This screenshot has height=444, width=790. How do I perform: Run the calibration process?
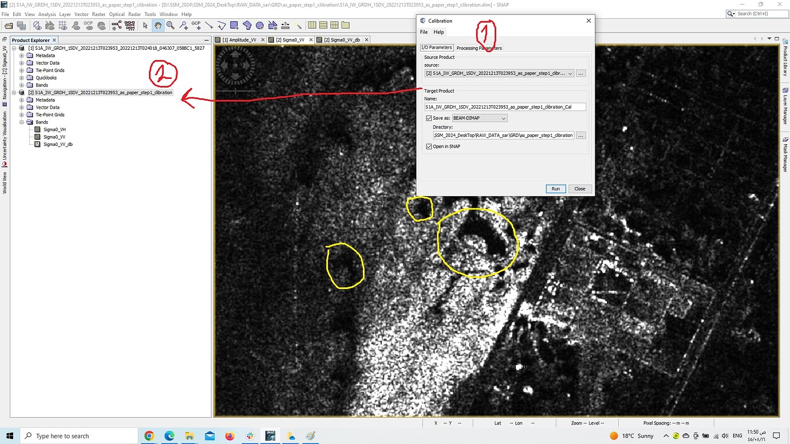(555, 188)
